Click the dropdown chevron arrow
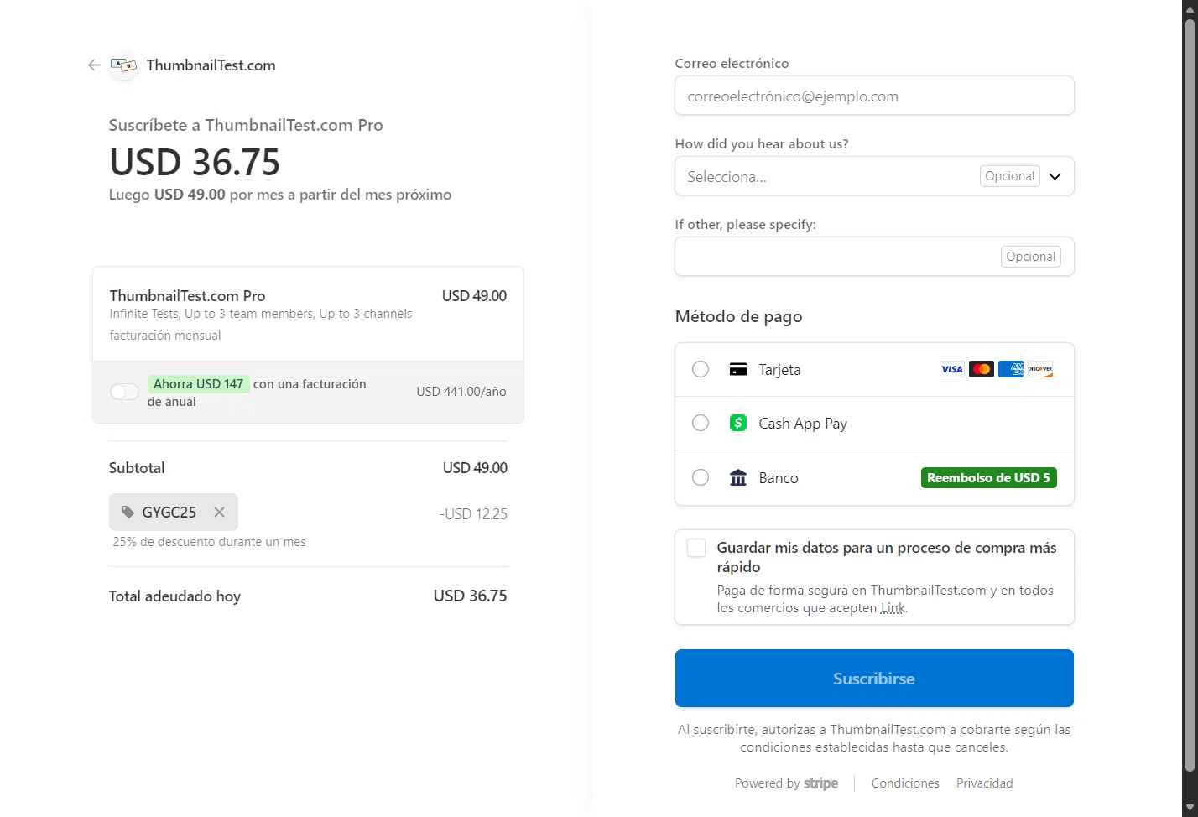 pyautogui.click(x=1055, y=176)
